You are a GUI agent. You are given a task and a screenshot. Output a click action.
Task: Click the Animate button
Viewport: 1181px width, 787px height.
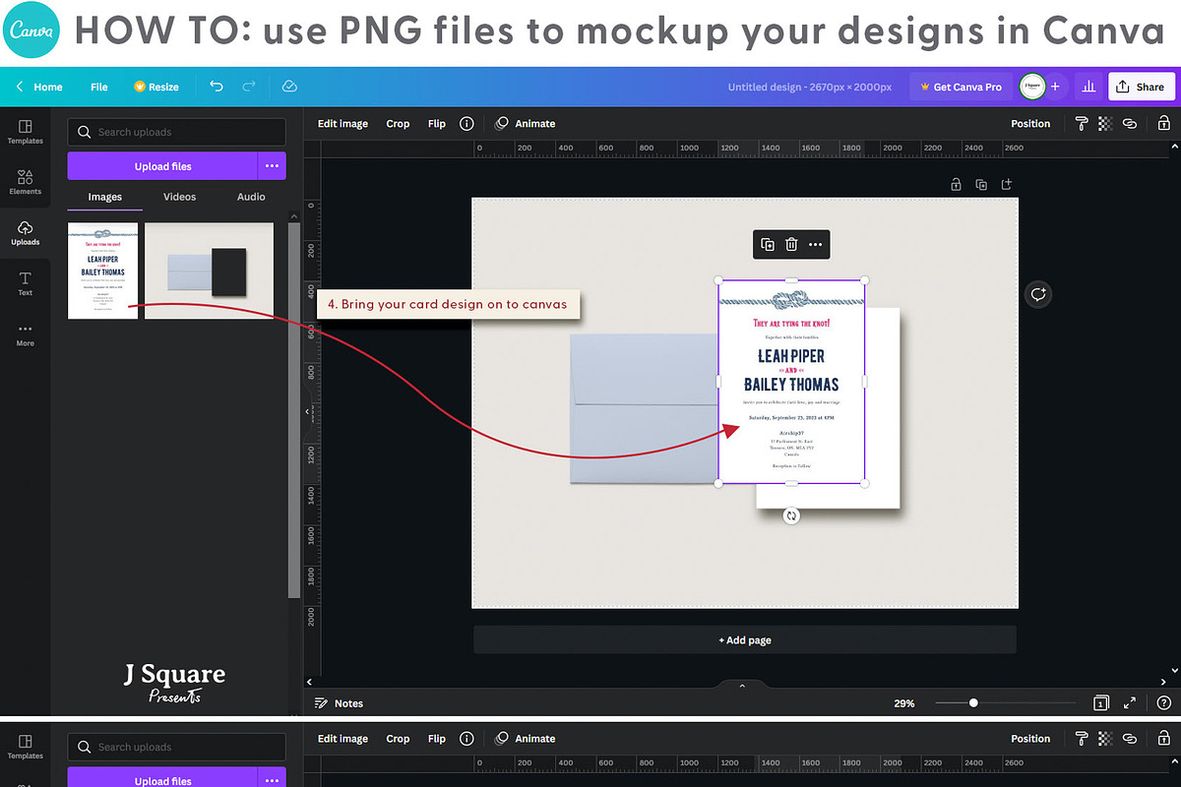pos(526,124)
